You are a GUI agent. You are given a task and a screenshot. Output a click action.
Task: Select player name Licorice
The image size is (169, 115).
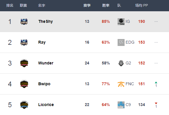pyautogui.click(x=46, y=105)
